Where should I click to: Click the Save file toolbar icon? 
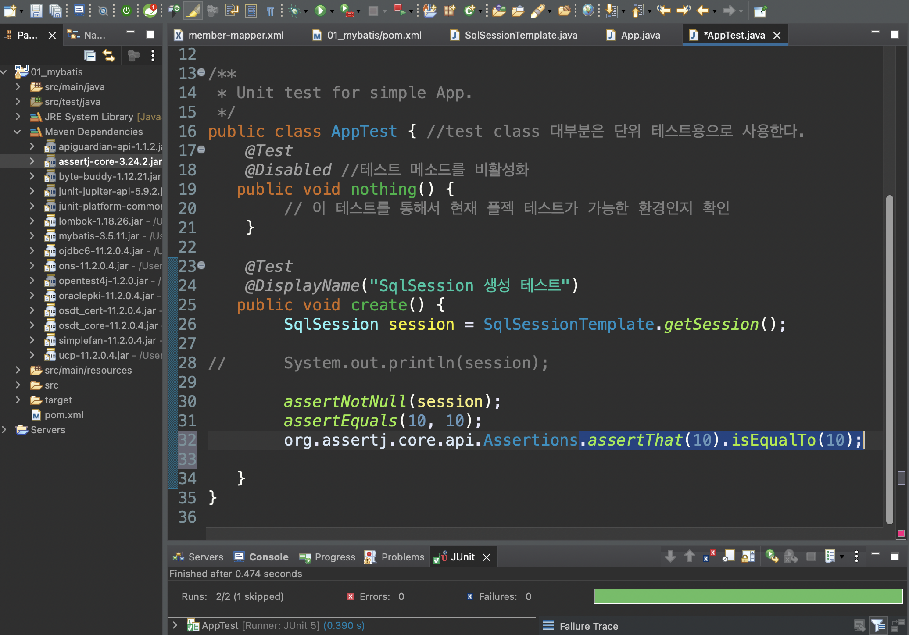pyautogui.click(x=36, y=11)
